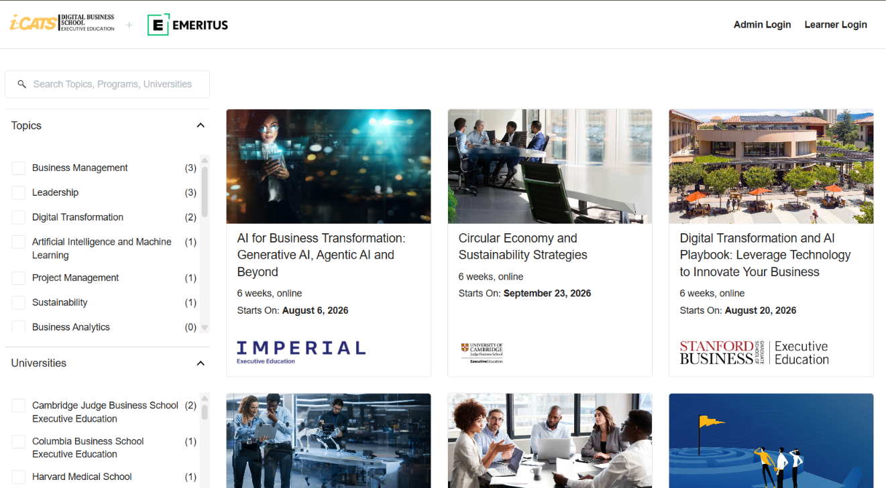Open AI for Business Transformation course title
The width and height of the screenshot is (886, 488).
[x=321, y=255]
